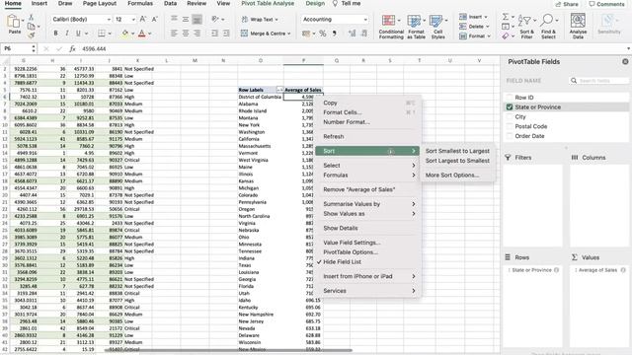The width and height of the screenshot is (632, 355).
Task: Open Cell Styles gallery
Action: coord(437,27)
